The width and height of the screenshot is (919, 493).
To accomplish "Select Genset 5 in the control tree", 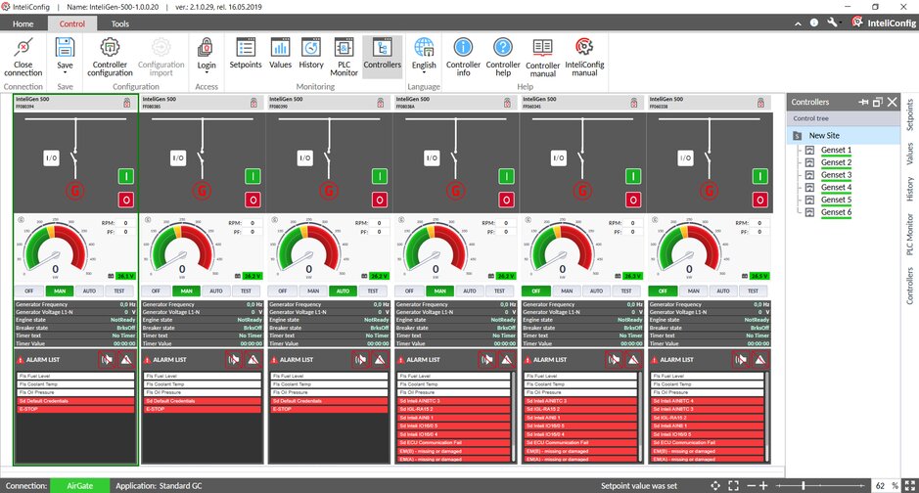I will point(836,200).
